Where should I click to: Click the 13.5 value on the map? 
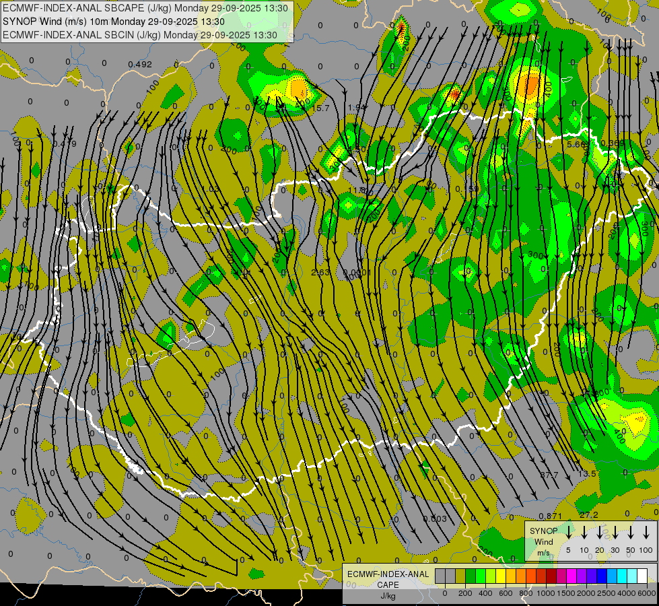(587, 474)
